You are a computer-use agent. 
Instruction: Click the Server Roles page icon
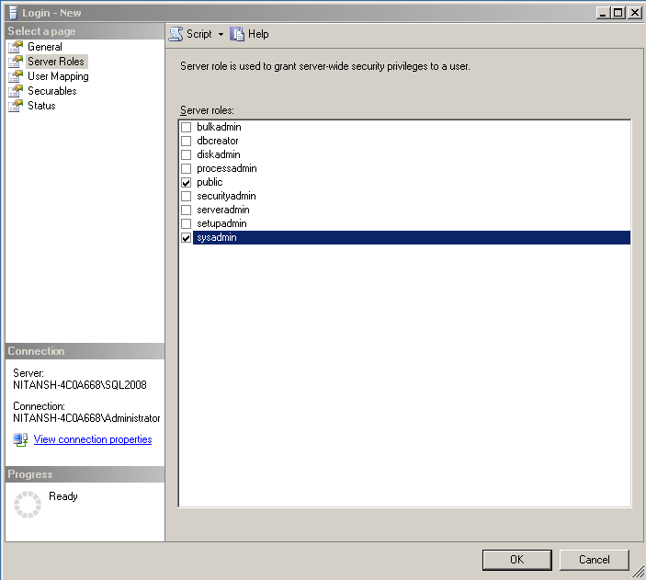(x=16, y=62)
